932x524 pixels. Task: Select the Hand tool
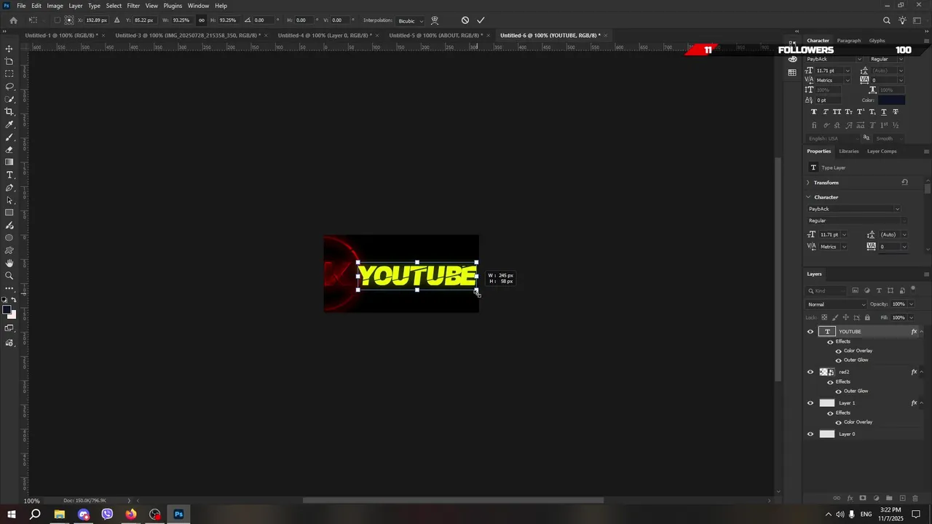9,263
